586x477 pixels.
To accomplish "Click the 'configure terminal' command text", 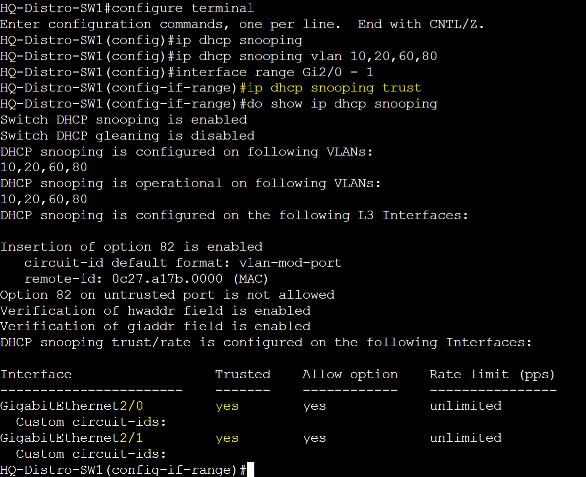I will click(183, 8).
